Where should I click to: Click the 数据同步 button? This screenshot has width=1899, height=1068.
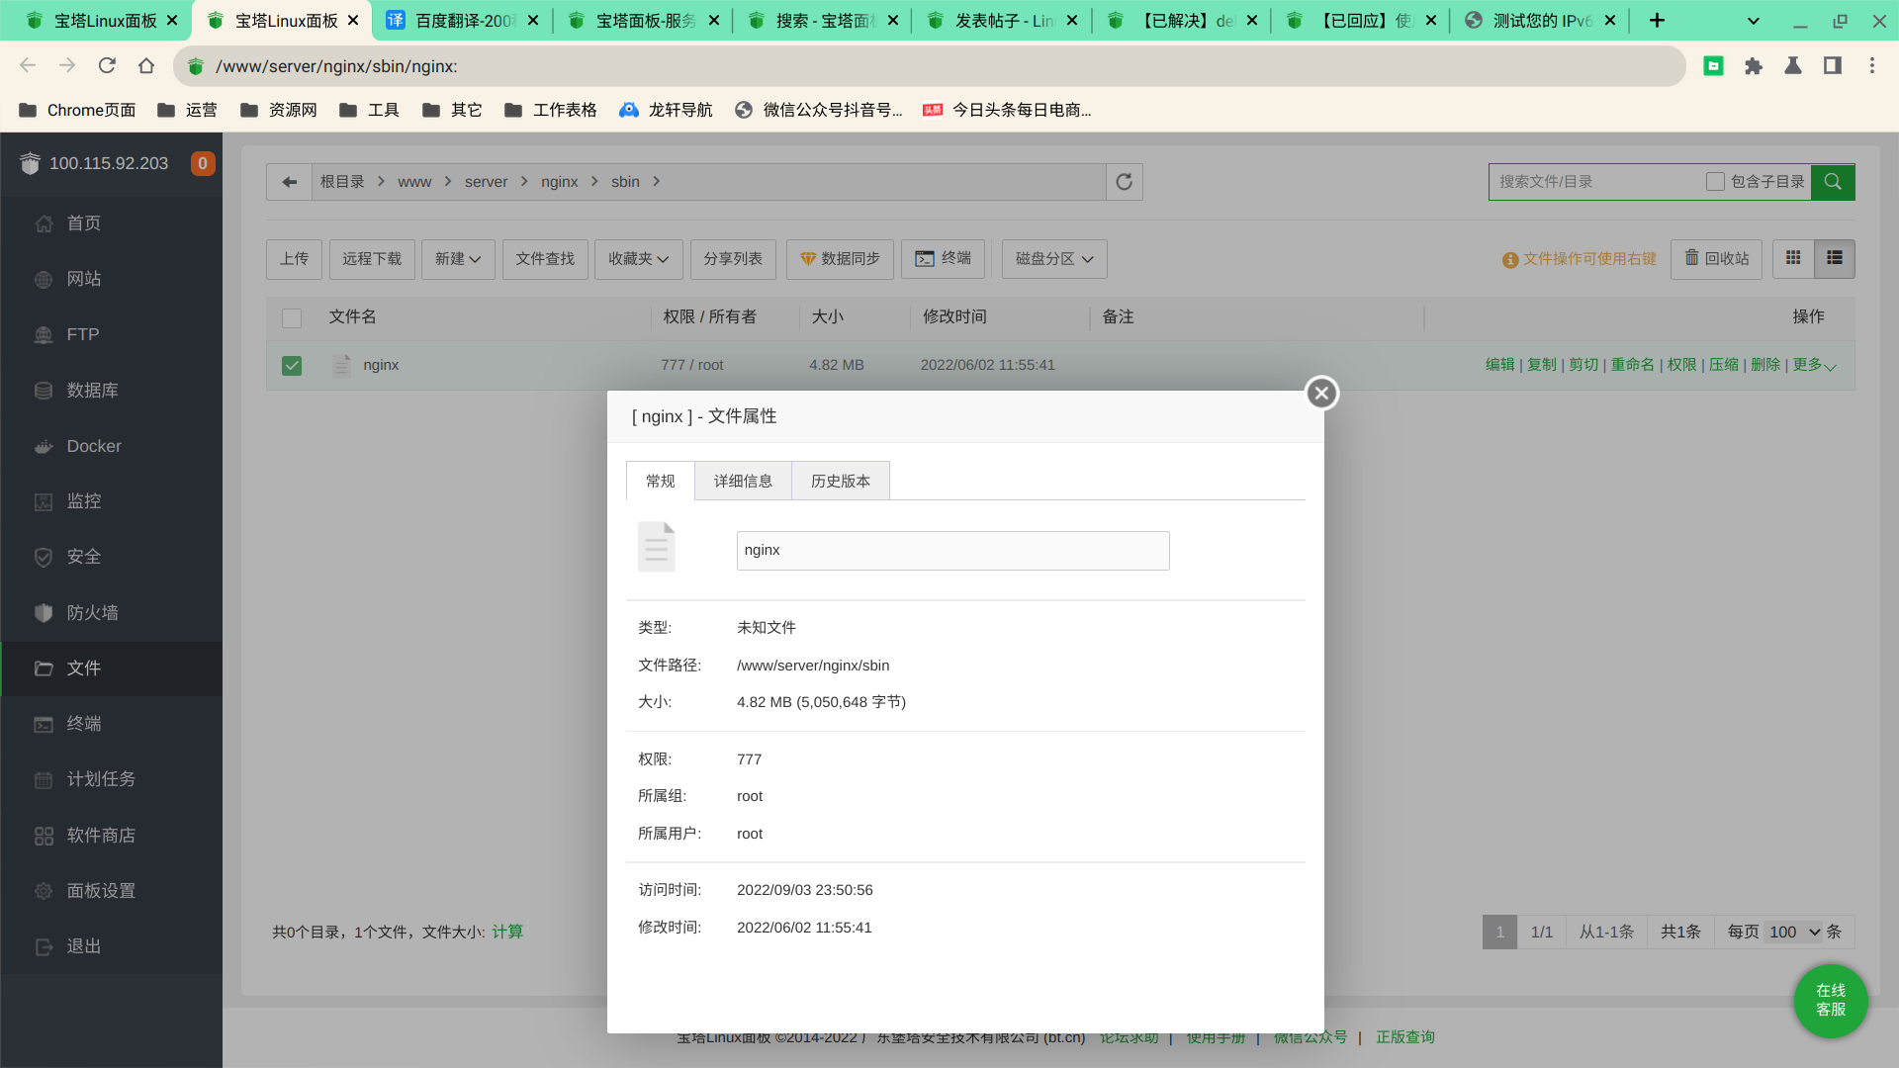coord(840,259)
